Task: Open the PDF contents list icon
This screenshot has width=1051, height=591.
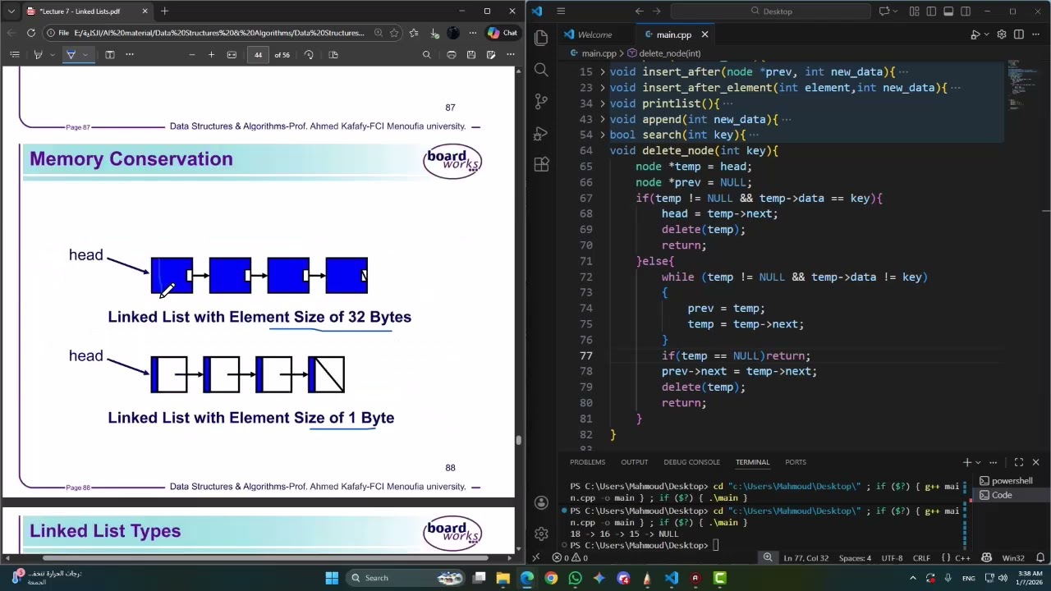Action: pyautogui.click(x=14, y=55)
